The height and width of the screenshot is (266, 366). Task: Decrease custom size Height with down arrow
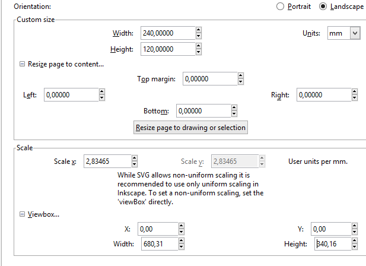pyautogui.click(x=198, y=52)
